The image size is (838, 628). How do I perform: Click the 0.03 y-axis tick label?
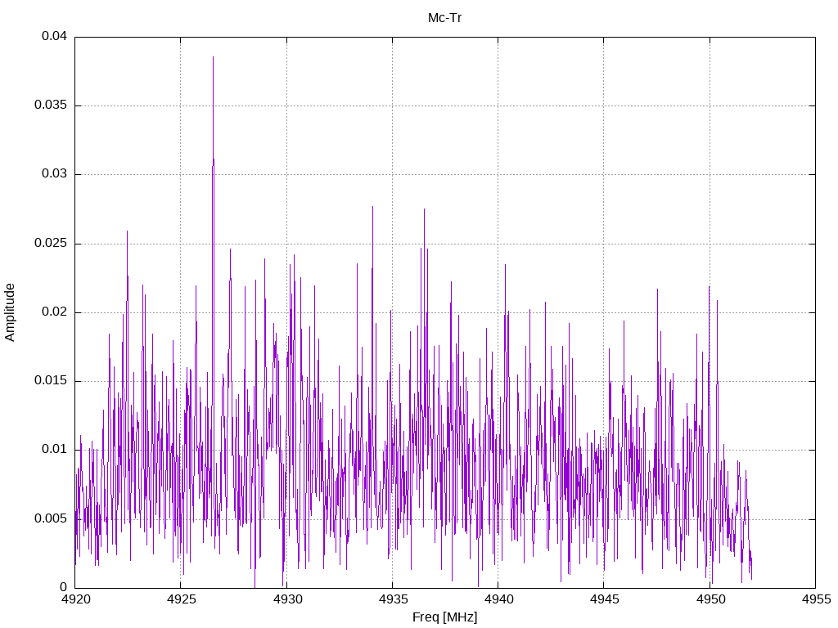[55, 174]
